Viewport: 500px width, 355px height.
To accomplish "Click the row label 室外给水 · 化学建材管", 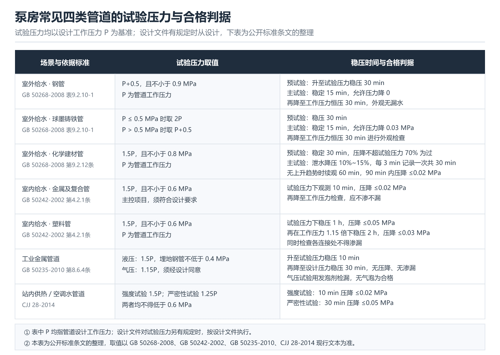I will click(x=52, y=154).
